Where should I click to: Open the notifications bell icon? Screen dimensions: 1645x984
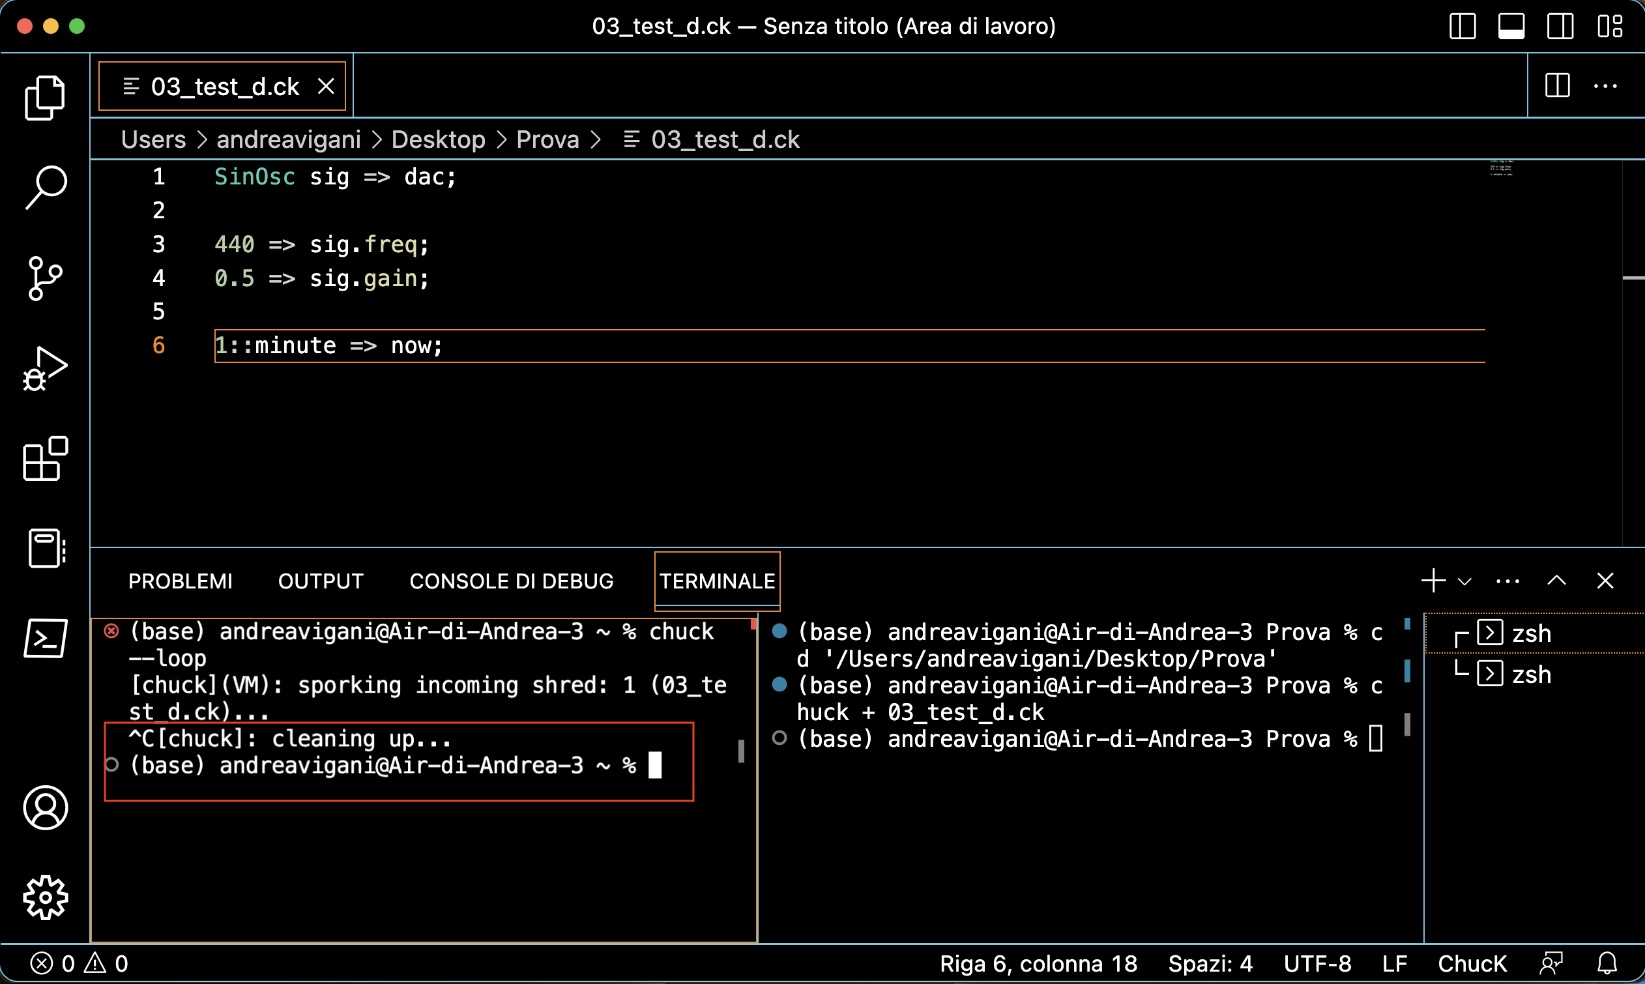click(x=1607, y=962)
